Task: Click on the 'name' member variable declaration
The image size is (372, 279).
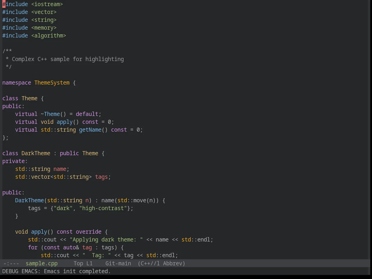Action: [60, 169]
